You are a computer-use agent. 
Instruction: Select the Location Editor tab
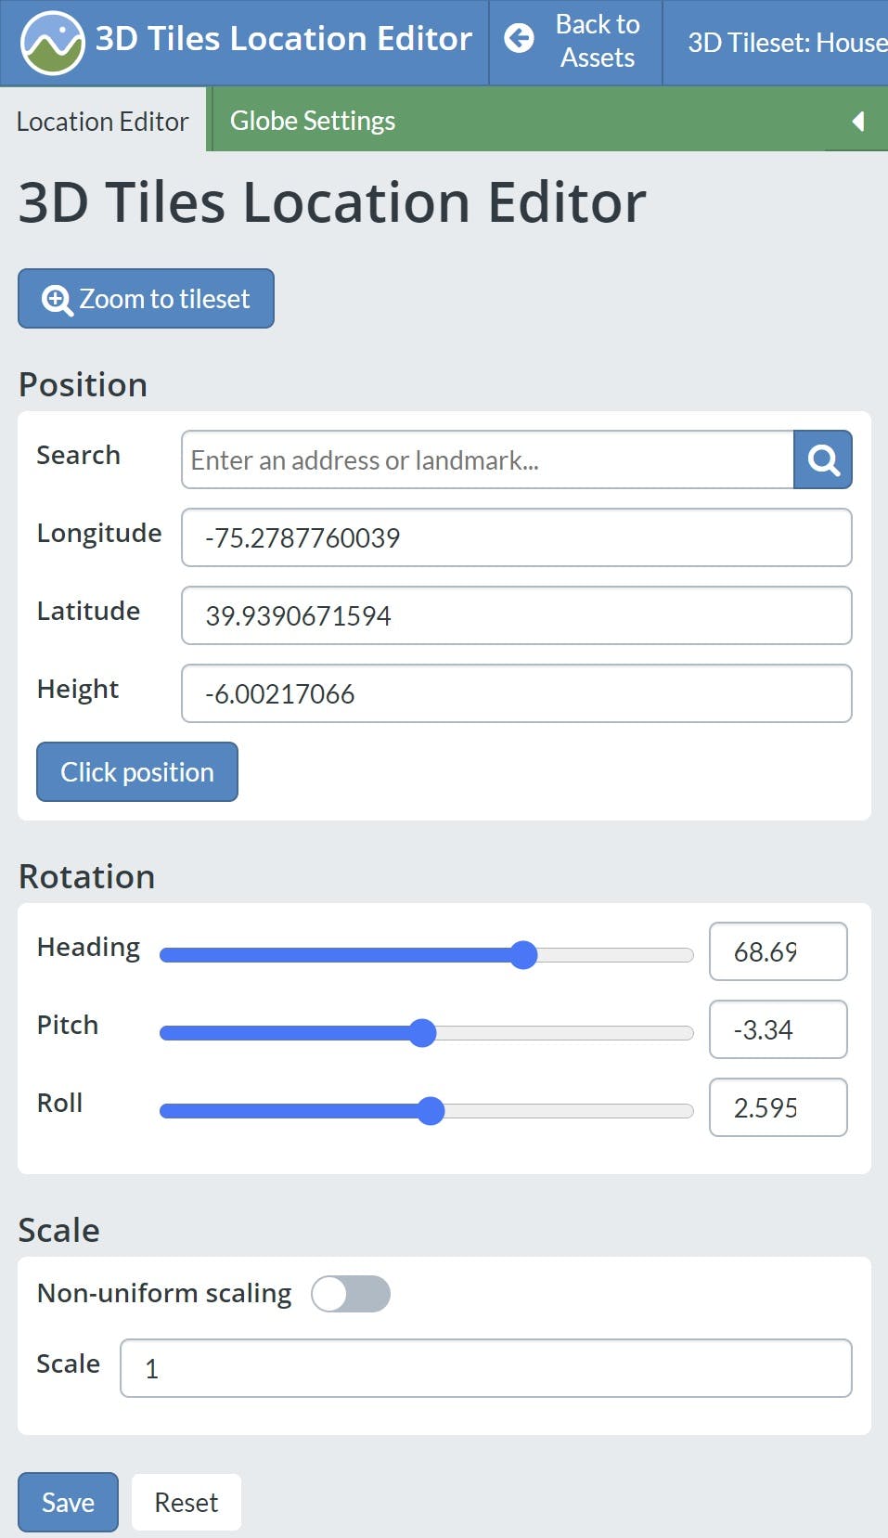tap(102, 121)
